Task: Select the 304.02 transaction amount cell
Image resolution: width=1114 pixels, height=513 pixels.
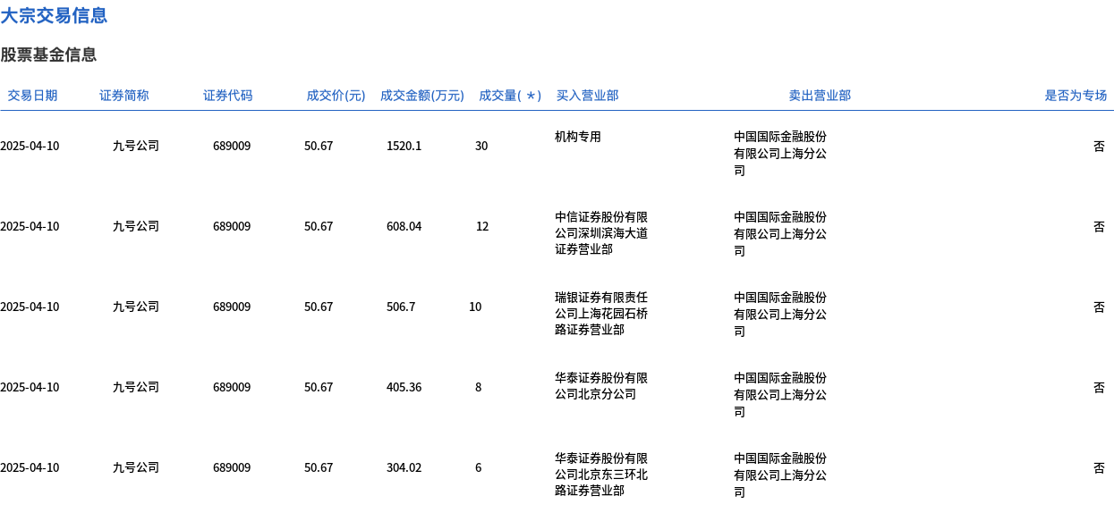Action: pyautogui.click(x=404, y=467)
